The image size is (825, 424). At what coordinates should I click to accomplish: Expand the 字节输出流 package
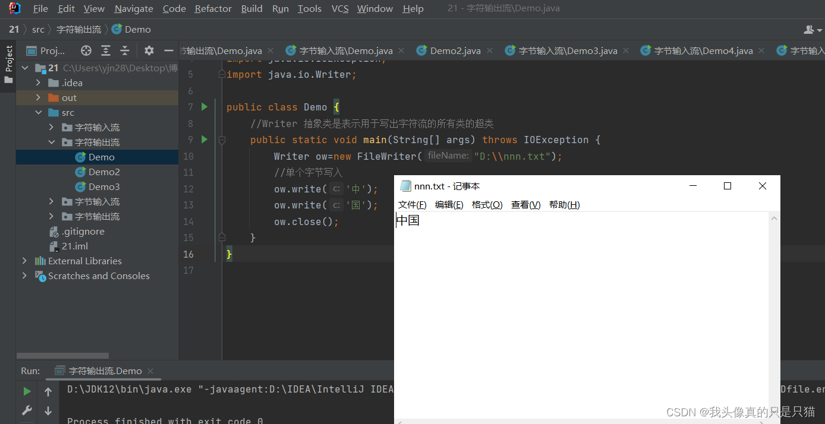pos(51,216)
